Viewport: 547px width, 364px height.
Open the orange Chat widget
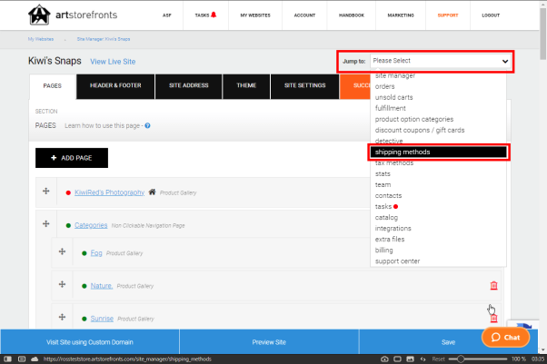tap(506, 337)
